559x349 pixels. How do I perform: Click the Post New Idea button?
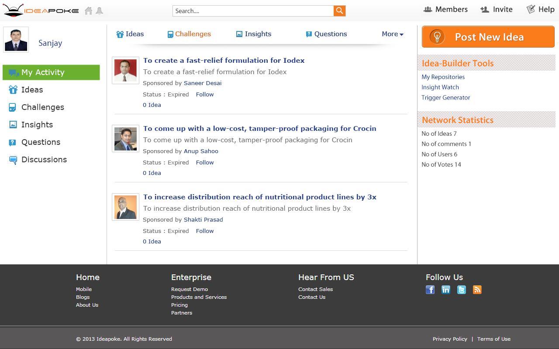coord(488,37)
